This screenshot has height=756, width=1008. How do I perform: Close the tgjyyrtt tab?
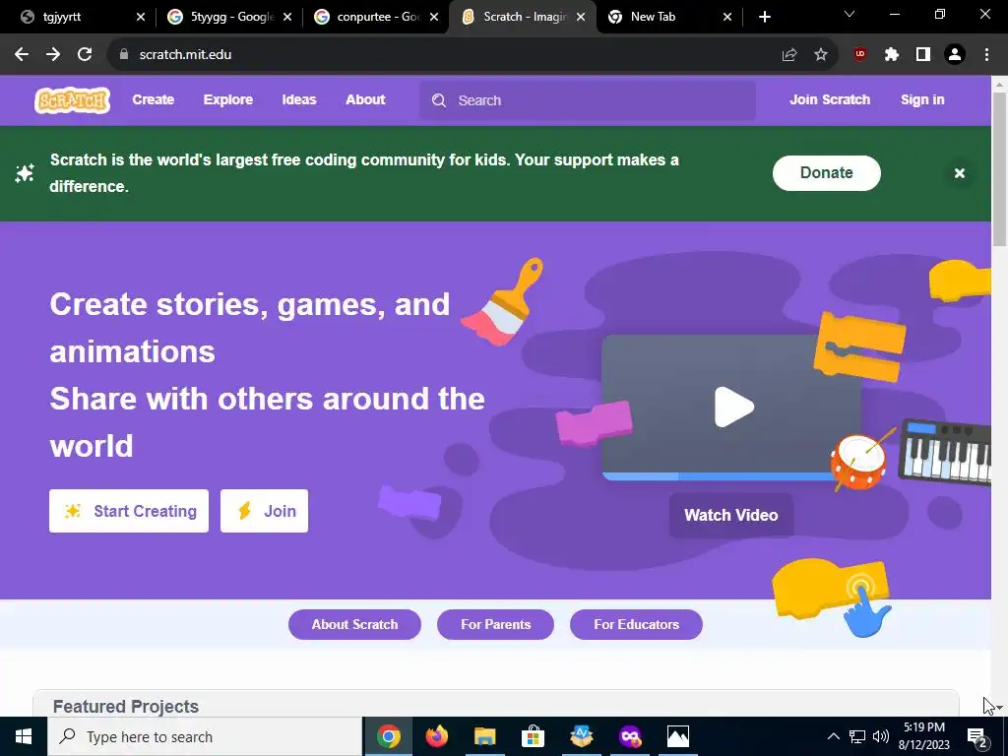141,18
